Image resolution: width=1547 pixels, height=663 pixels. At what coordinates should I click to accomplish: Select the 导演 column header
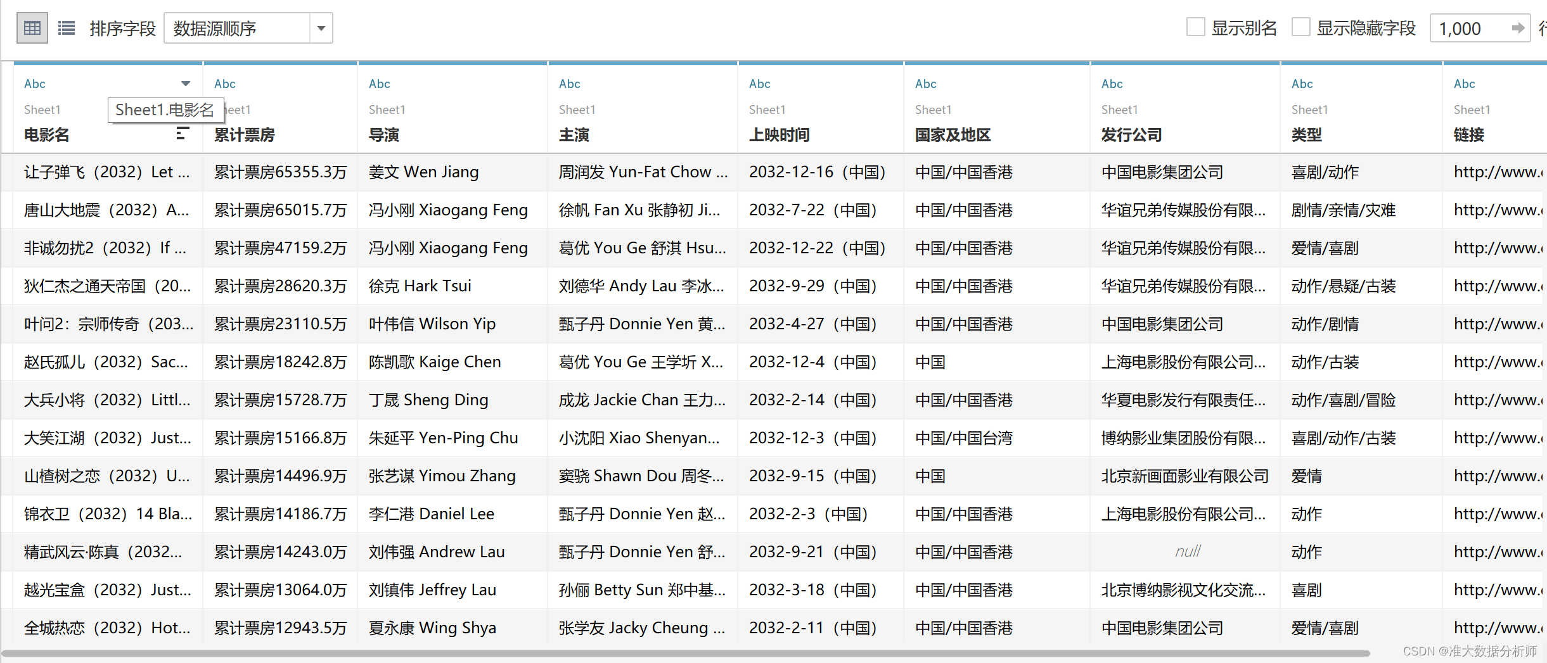[384, 135]
